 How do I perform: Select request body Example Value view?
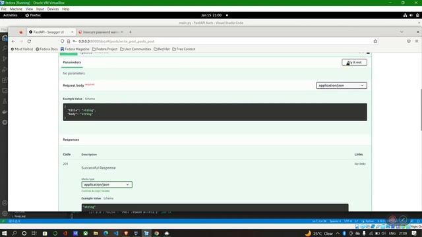pyautogui.click(x=73, y=99)
